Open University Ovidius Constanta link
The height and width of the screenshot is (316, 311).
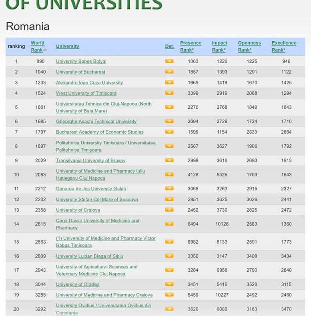tap(103, 309)
